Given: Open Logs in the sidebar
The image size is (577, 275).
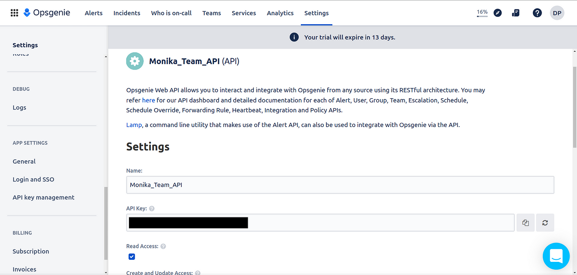Looking at the screenshot, I should 19,107.
